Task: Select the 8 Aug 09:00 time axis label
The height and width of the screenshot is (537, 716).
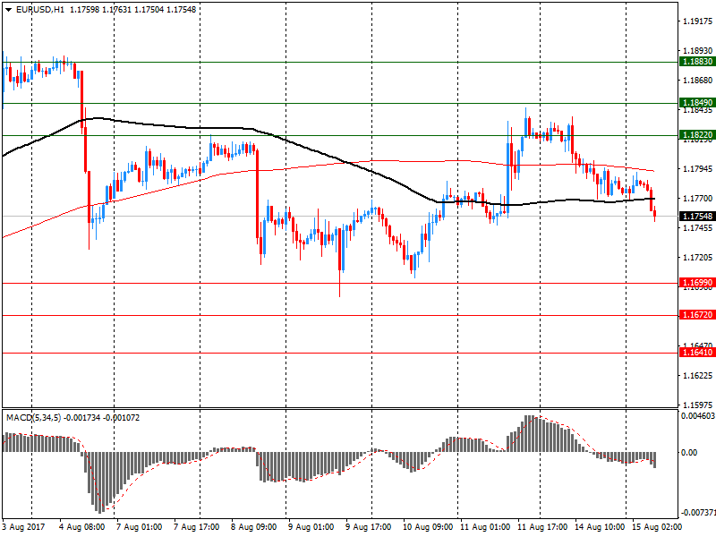Action: pos(253,527)
